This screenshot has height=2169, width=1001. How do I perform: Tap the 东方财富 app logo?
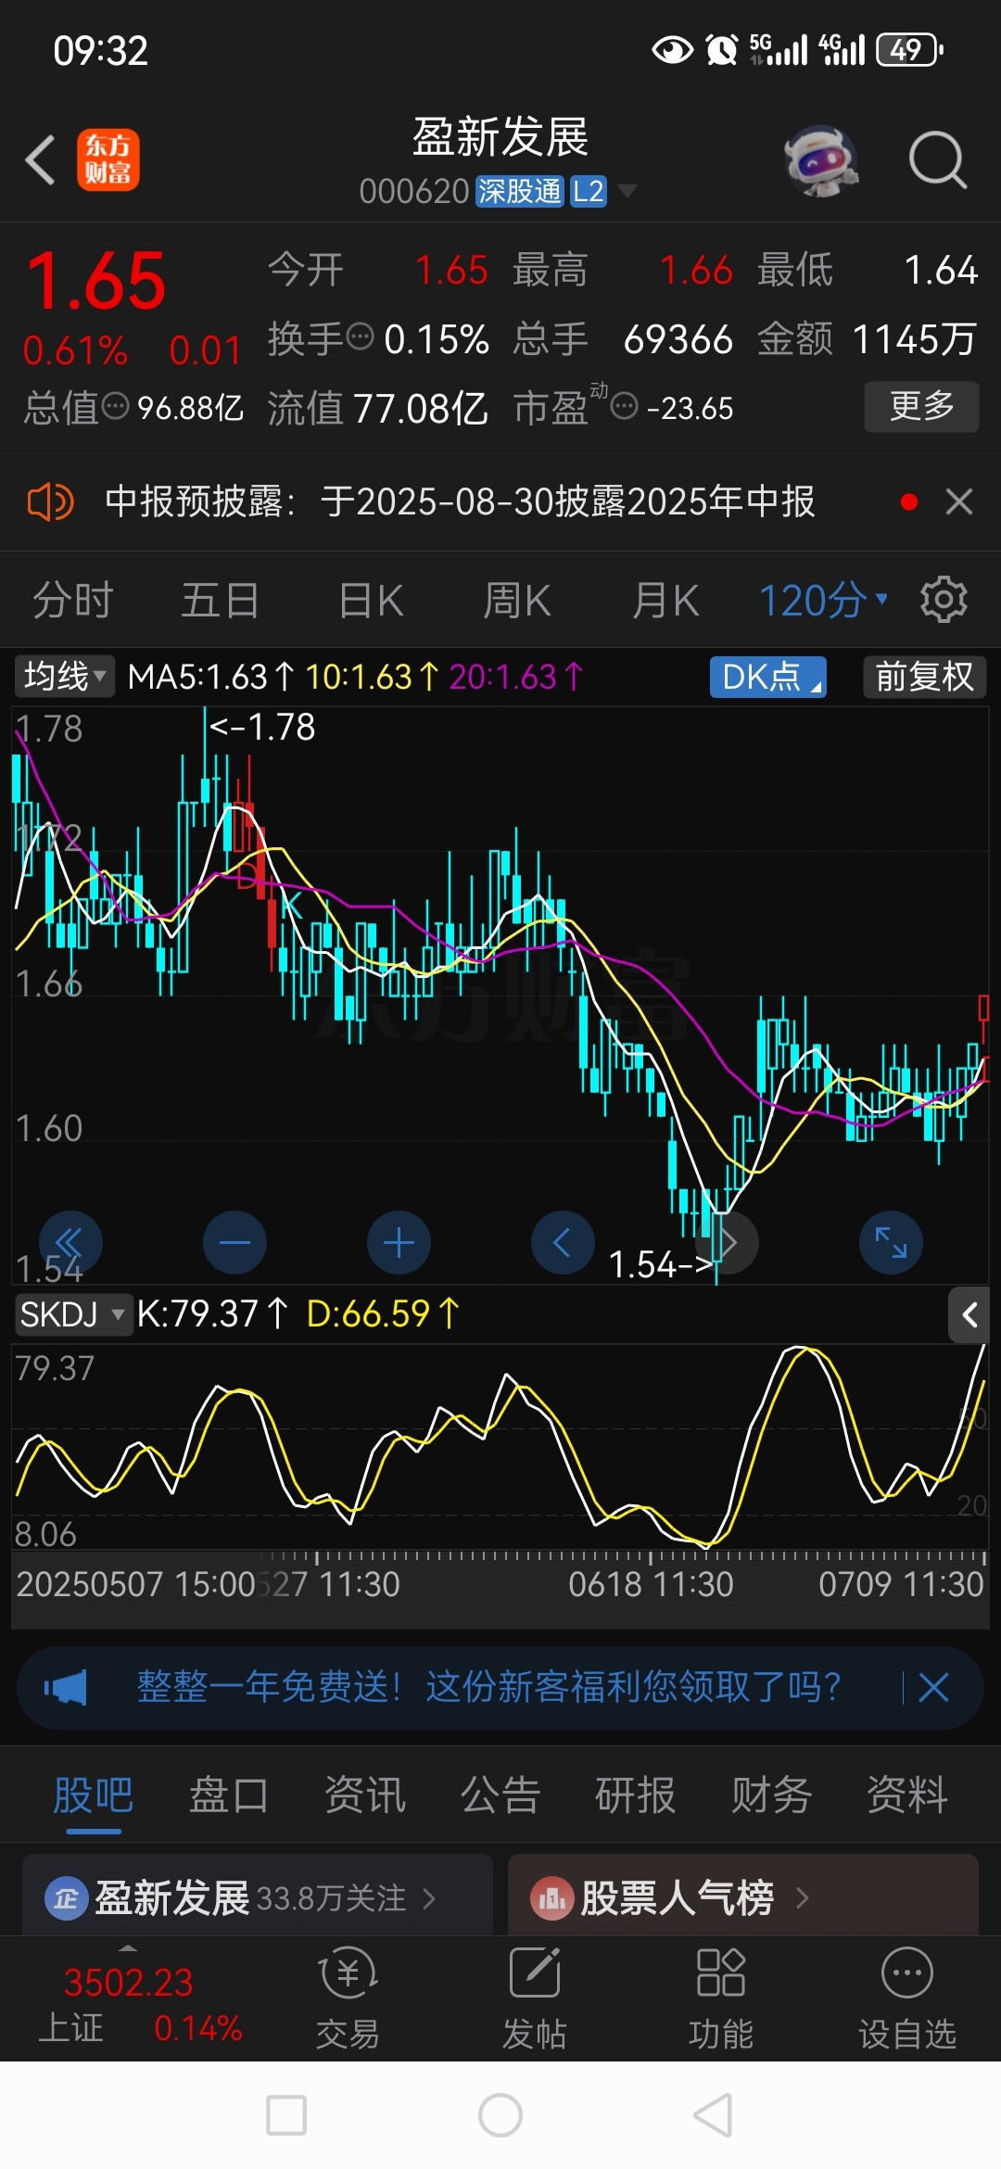(x=108, y=159)
